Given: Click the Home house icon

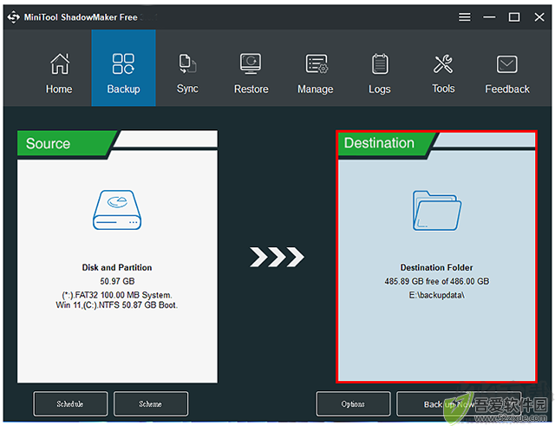Looking at the screenshot, I should coord(60,64).
